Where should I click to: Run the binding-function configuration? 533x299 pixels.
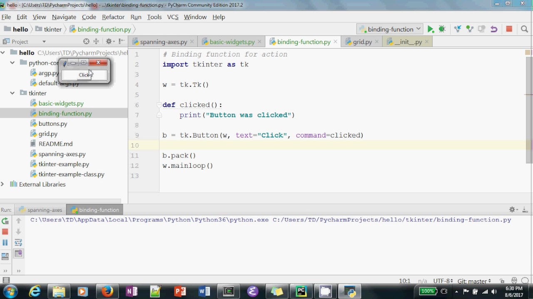(x=431, y=29)
